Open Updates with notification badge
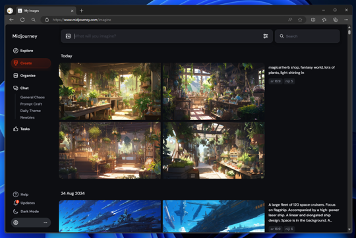356x238 pixels. click(x=24, y=203)
